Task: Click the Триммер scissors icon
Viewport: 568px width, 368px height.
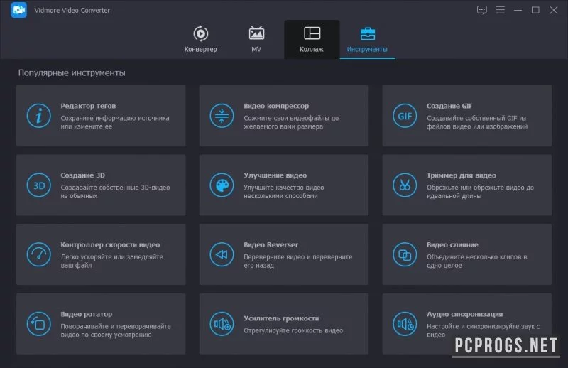Action: point(405,185)
